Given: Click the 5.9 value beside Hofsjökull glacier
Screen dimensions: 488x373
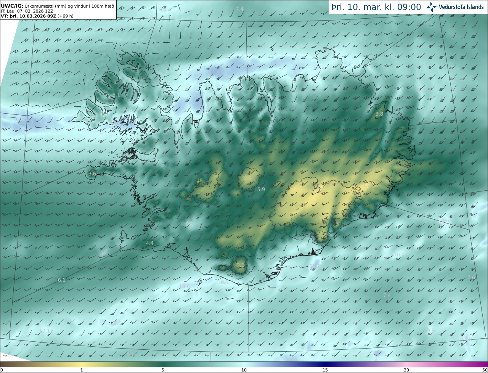Looking at the screenshot, I should pyautogui.click(x=261, y=189).
